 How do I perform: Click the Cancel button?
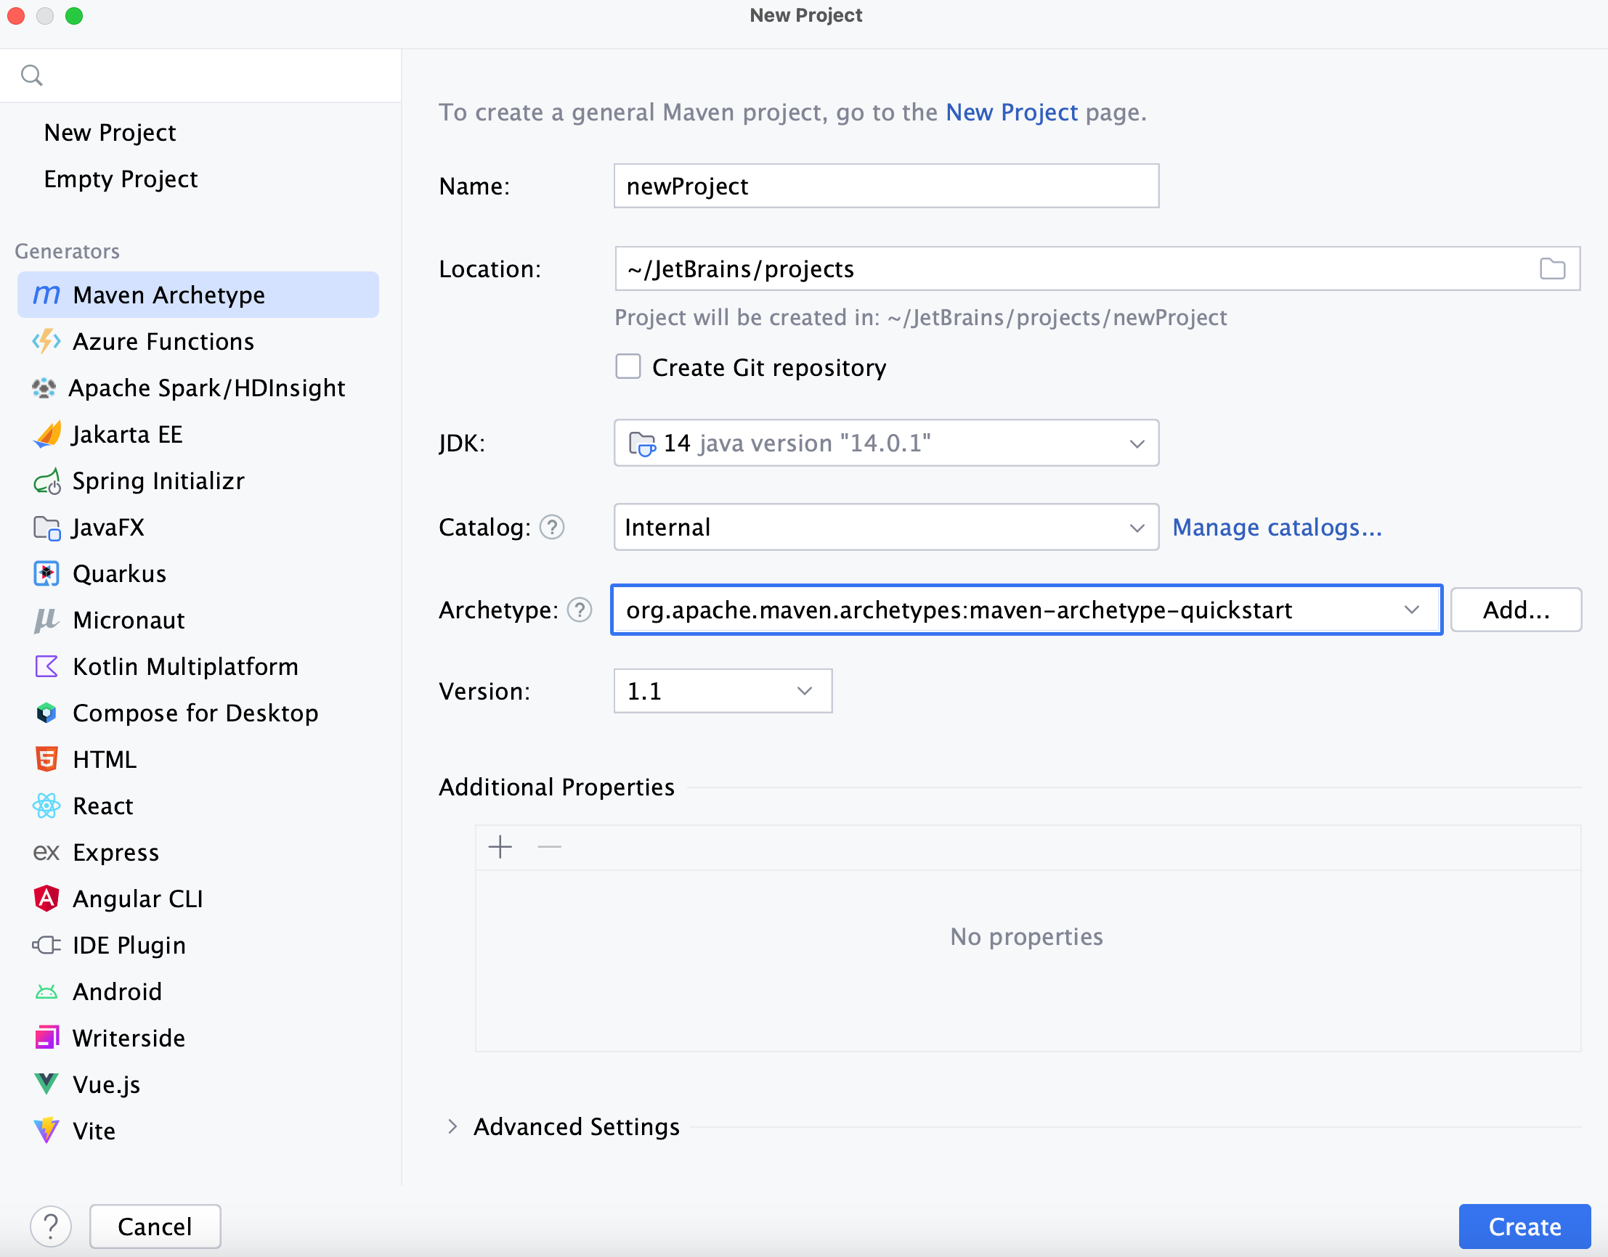(155, 1226)
